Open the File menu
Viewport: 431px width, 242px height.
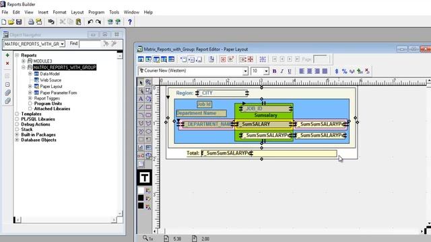[5, 12]
